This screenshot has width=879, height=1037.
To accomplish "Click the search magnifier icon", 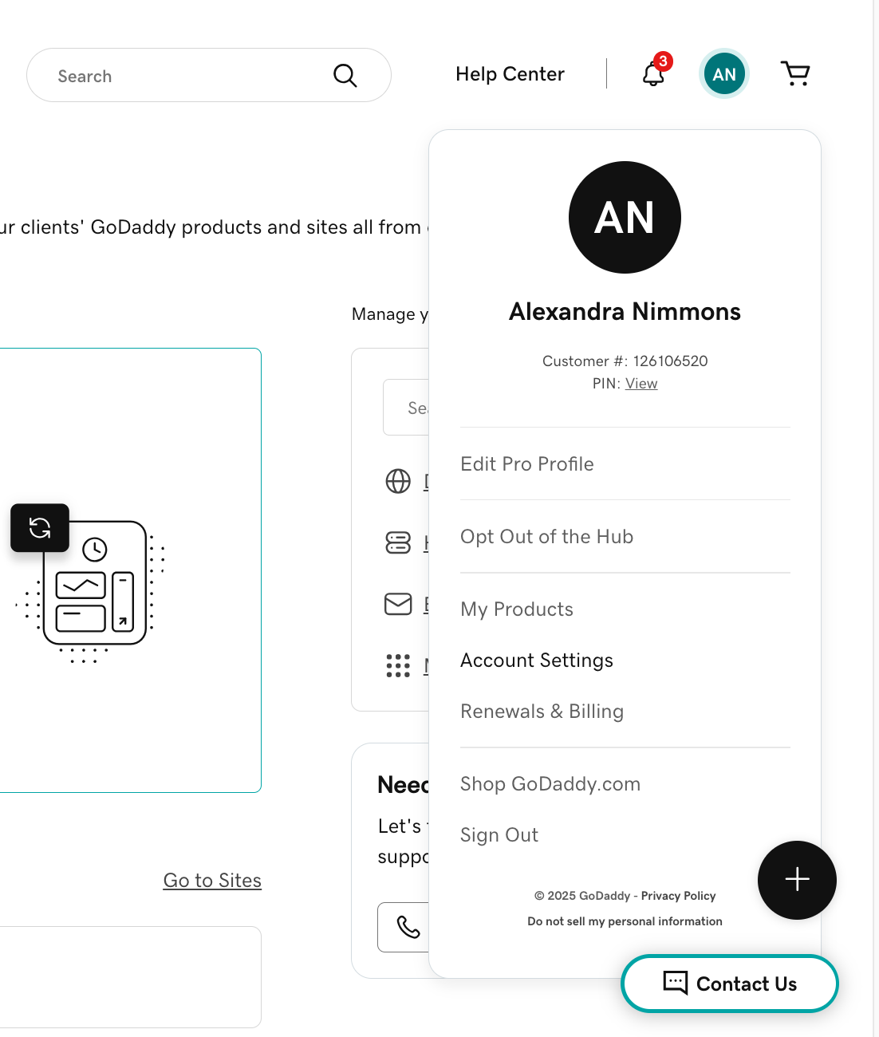I will pos(345,75).
